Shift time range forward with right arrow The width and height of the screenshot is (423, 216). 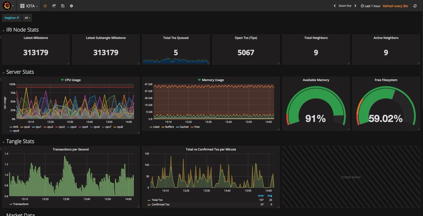coord(355,6)
